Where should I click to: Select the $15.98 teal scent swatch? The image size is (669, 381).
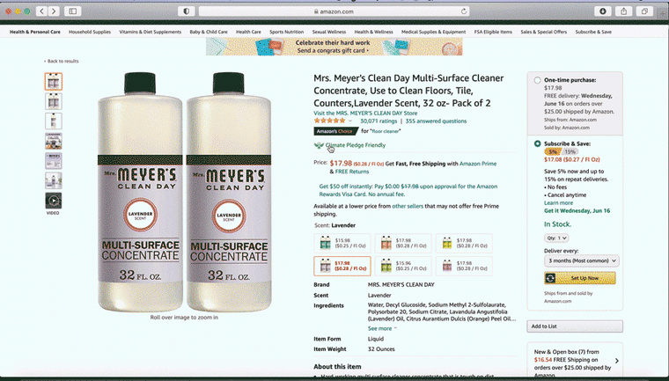(342, 243)
